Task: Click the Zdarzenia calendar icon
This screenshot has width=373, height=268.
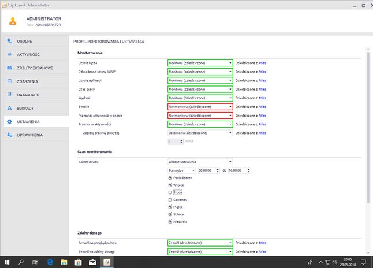Action: click(x=9, y=81)
